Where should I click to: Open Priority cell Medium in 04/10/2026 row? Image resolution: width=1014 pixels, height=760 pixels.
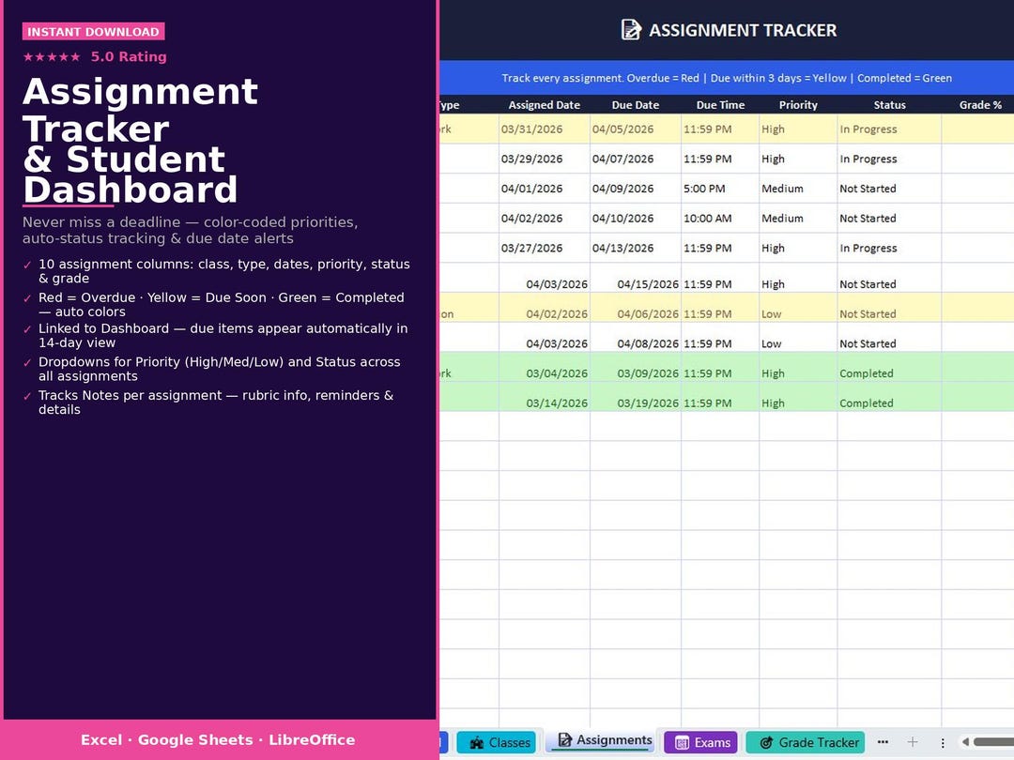pos(799,219)
